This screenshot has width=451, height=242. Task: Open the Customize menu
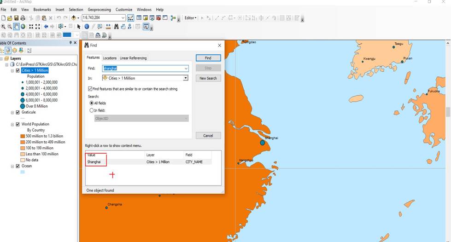124,10
